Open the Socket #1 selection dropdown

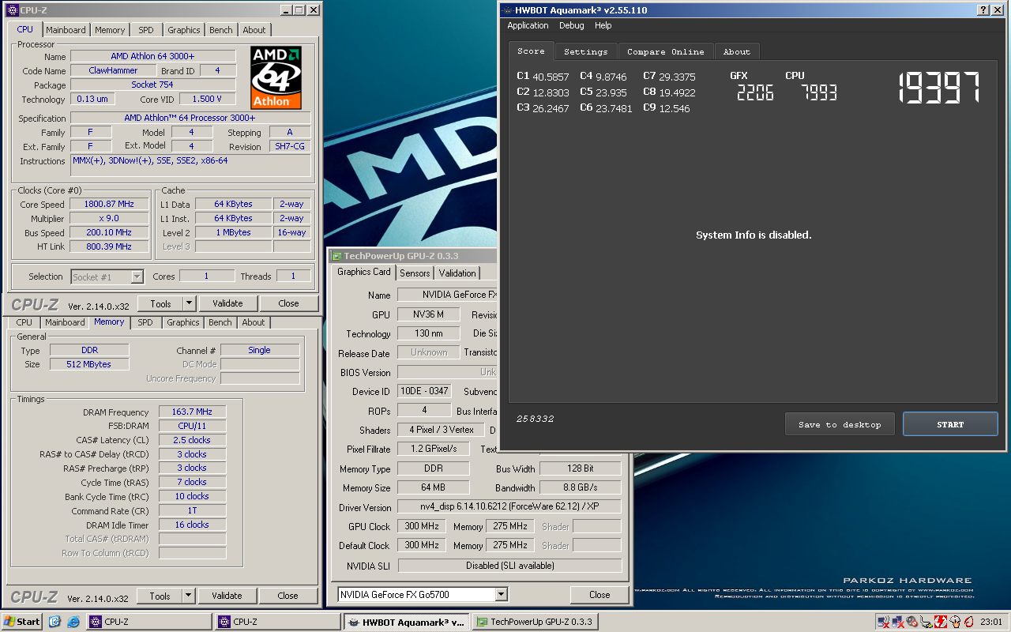[x=137, y=276]
